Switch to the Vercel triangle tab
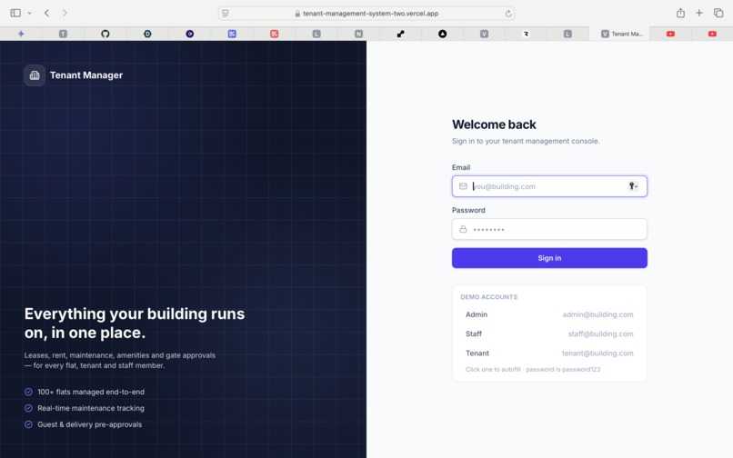733x458 pixels. 442,34
